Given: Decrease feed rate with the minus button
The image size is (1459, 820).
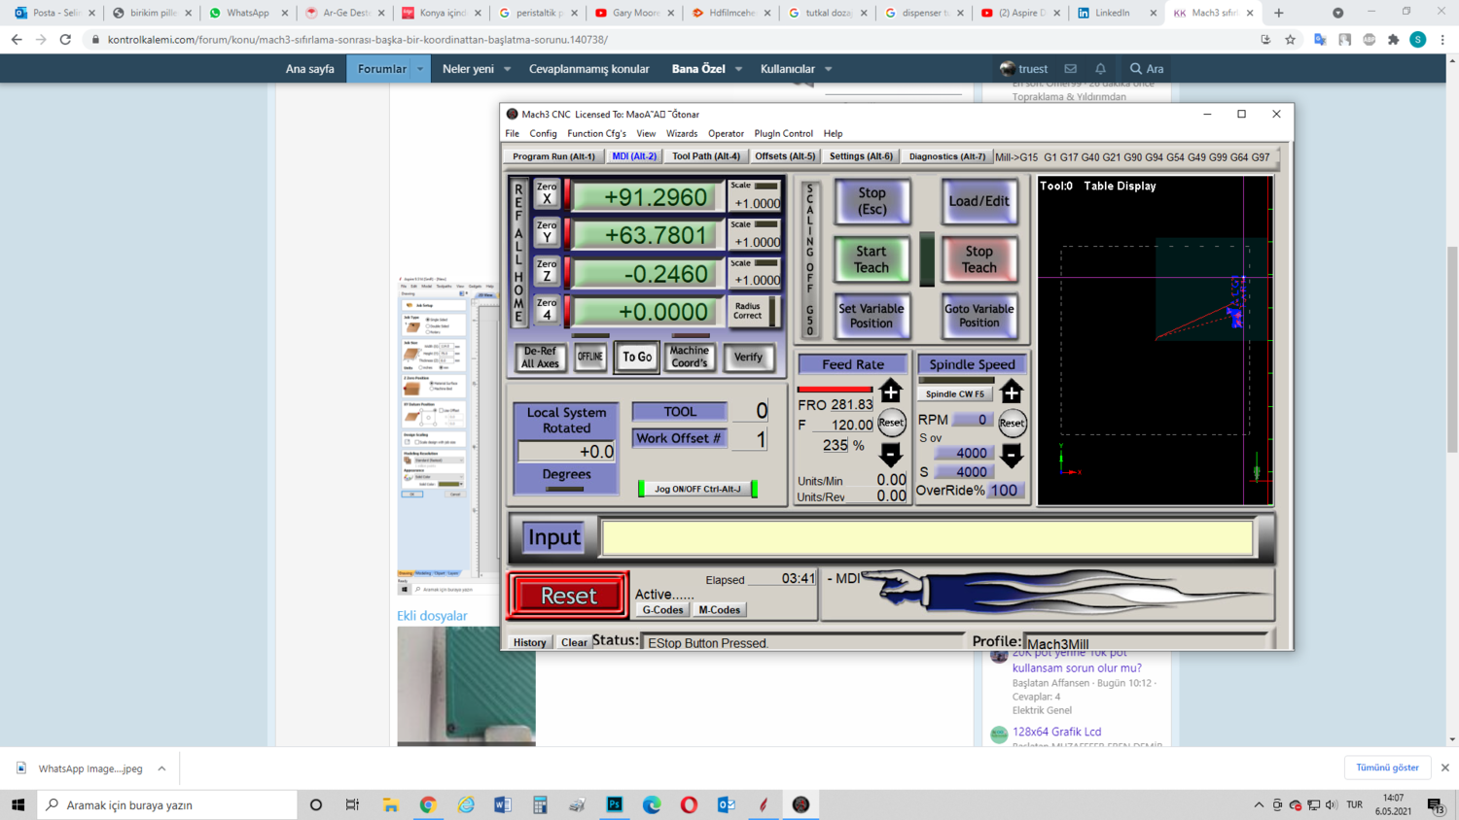Looking at the screenshot, I should coord(890,454).
